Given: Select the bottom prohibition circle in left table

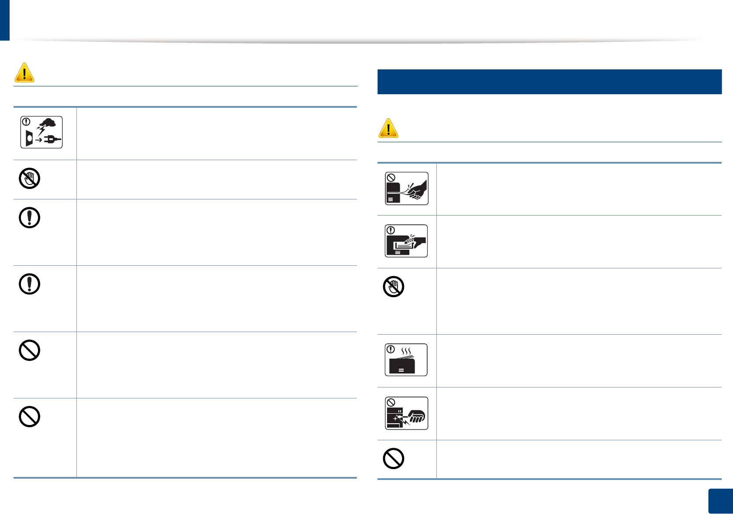Looking at the screenshot, I should coord(30,417).
